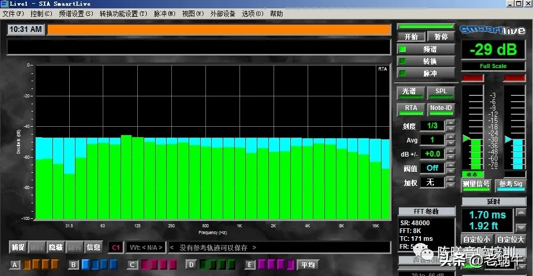Viewport: 533px width, 276px height.
Task: Select trace bank B
Action: pyautogui.click(x=73, y=265)
